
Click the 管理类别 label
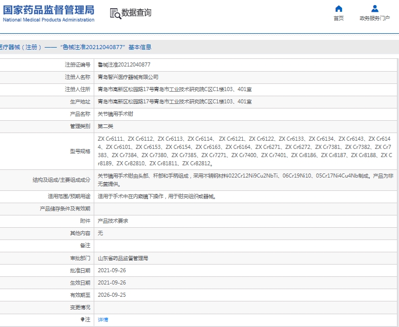80,126
